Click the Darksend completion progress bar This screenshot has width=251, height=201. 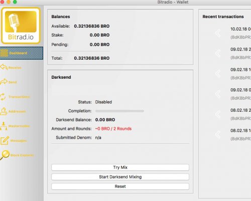click(x=119, y=111)
